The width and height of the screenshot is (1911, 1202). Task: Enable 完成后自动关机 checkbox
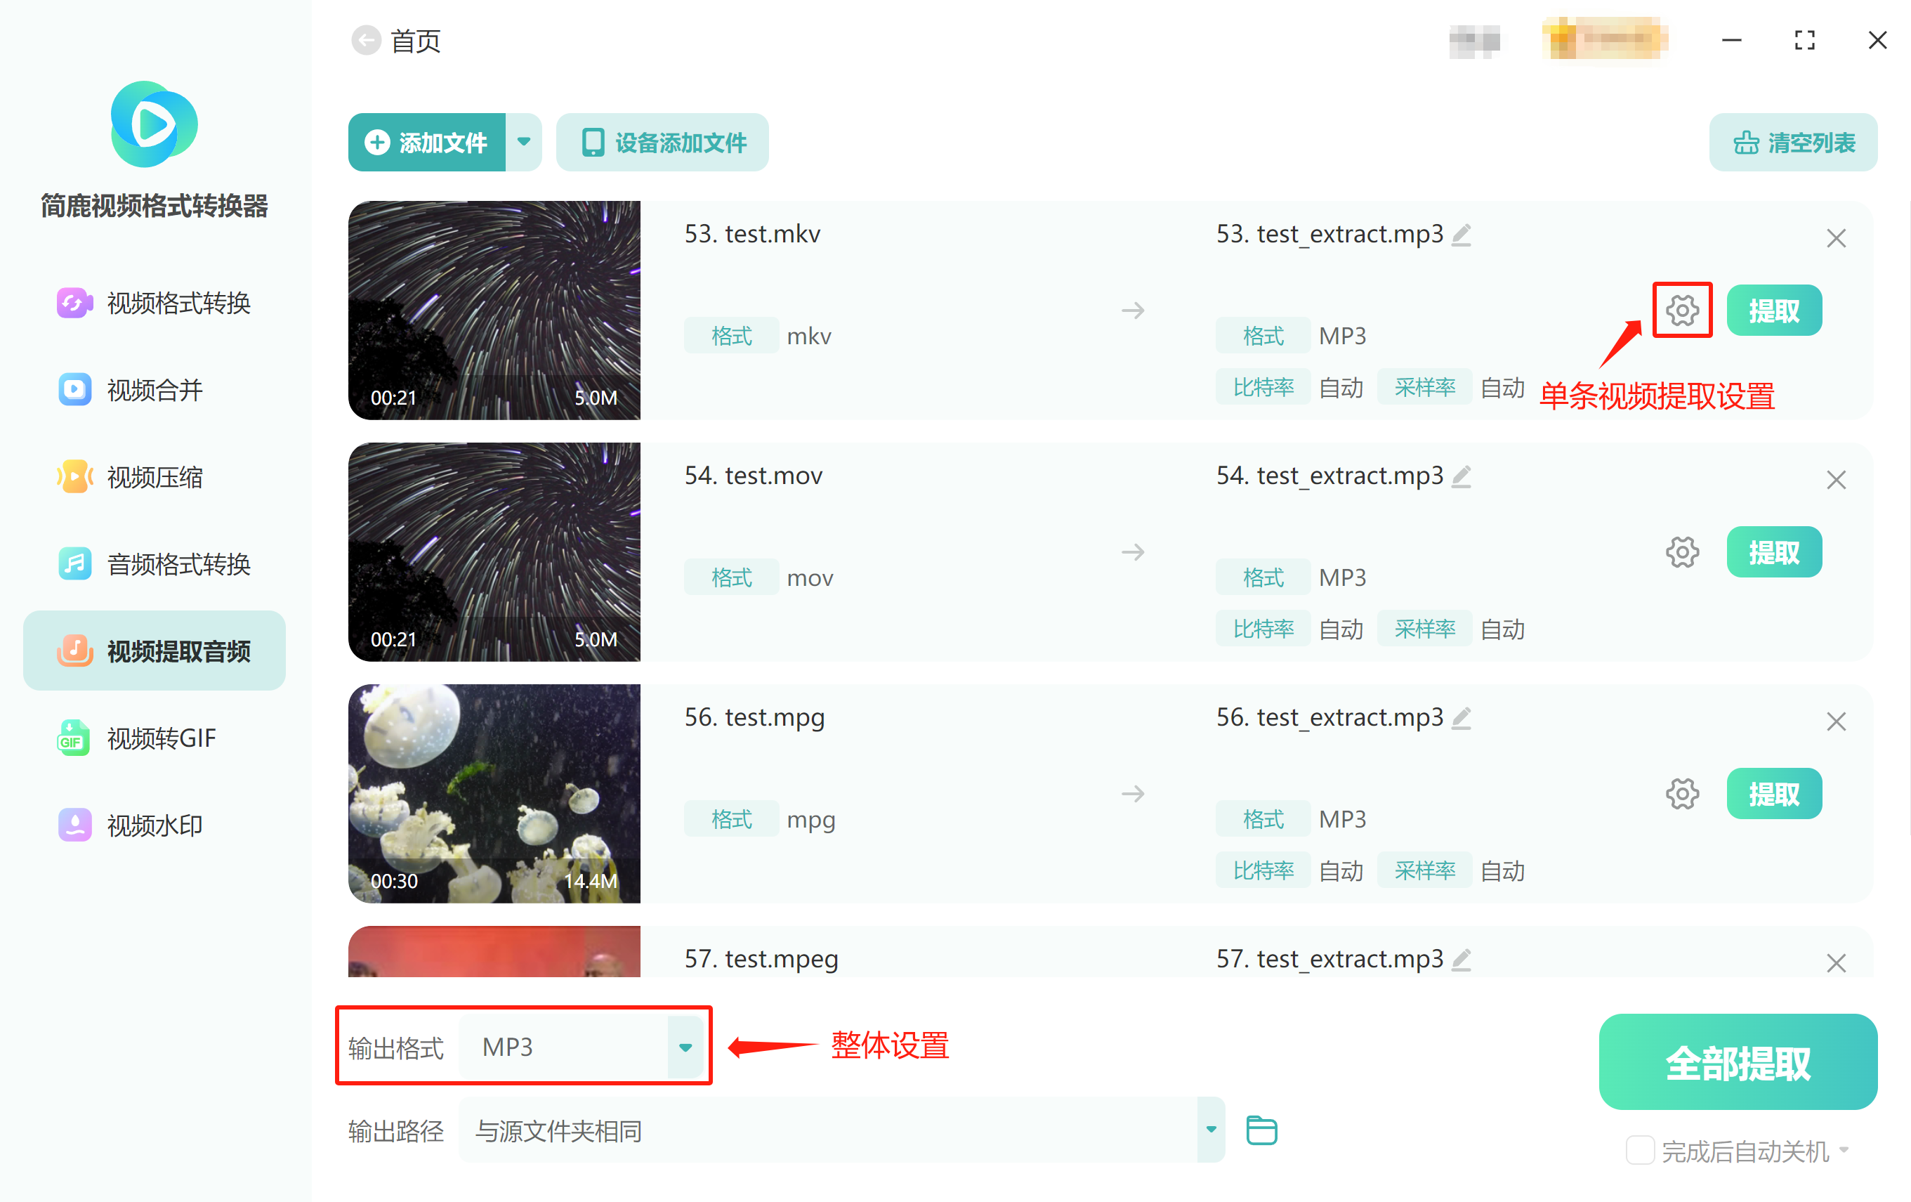click(1640, 1151)
